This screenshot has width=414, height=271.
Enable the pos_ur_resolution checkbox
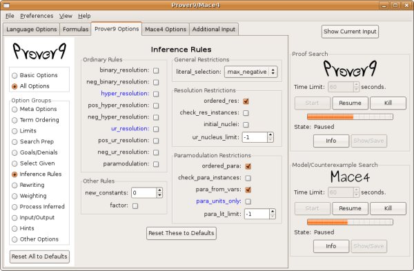(156, 141)
